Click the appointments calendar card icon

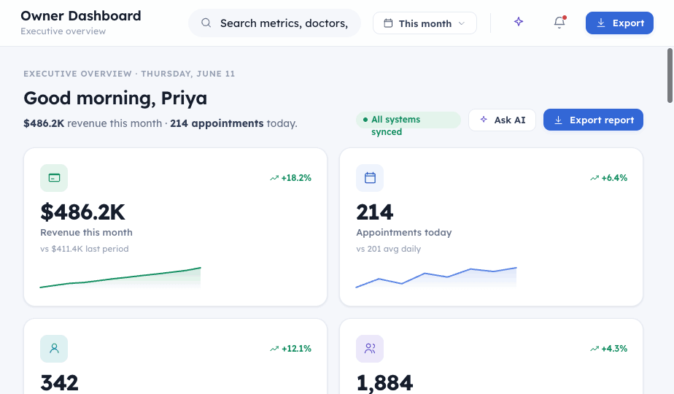click(370, 177)
